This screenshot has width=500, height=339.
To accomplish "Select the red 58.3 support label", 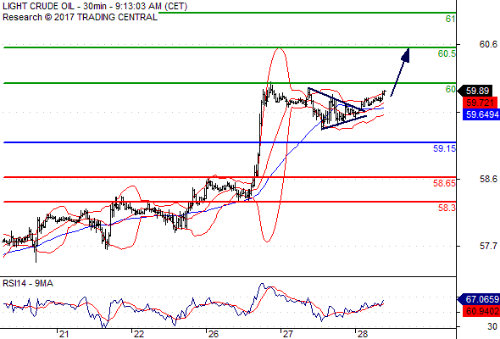I will pos(447,208).
